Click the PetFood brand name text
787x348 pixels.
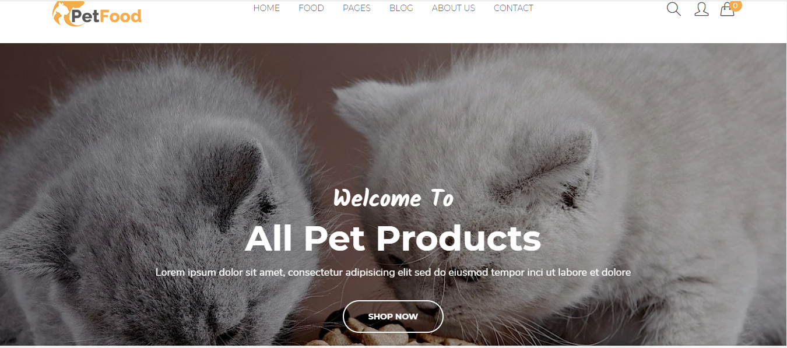click(107, 16)
